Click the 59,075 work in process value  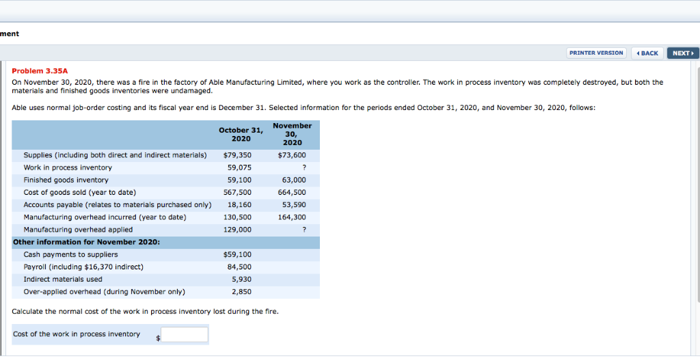(x=239, y=168)
